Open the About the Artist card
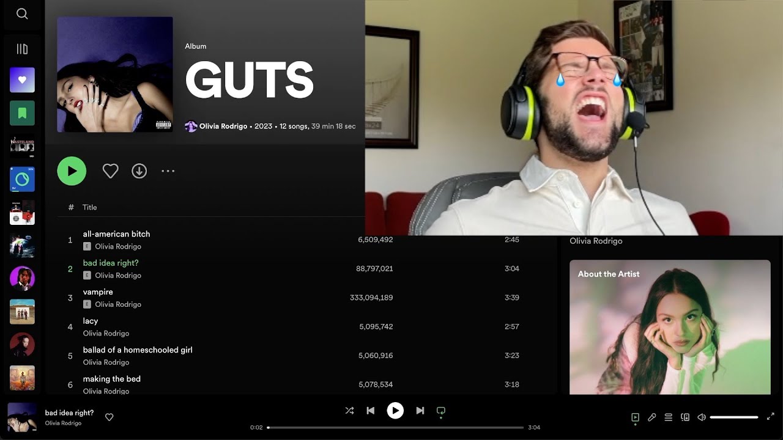This screenshot has width=783, height=440. (670, 327)
